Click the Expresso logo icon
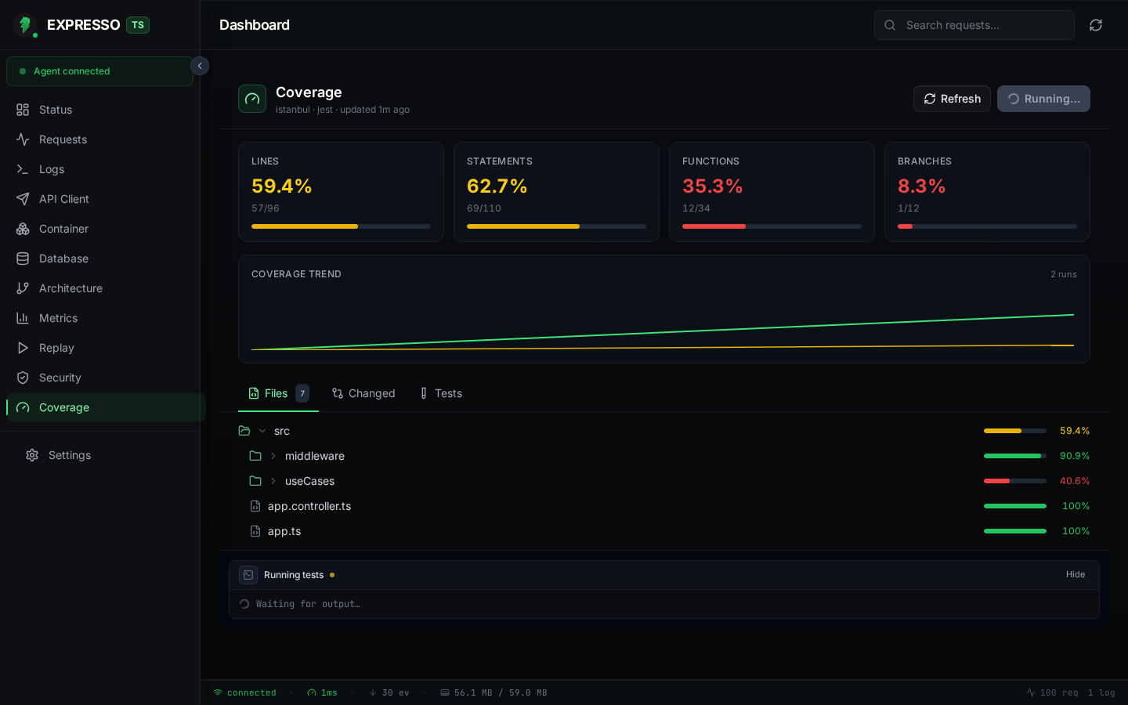Screen dimensions: 1128x705 click(25, 25)
